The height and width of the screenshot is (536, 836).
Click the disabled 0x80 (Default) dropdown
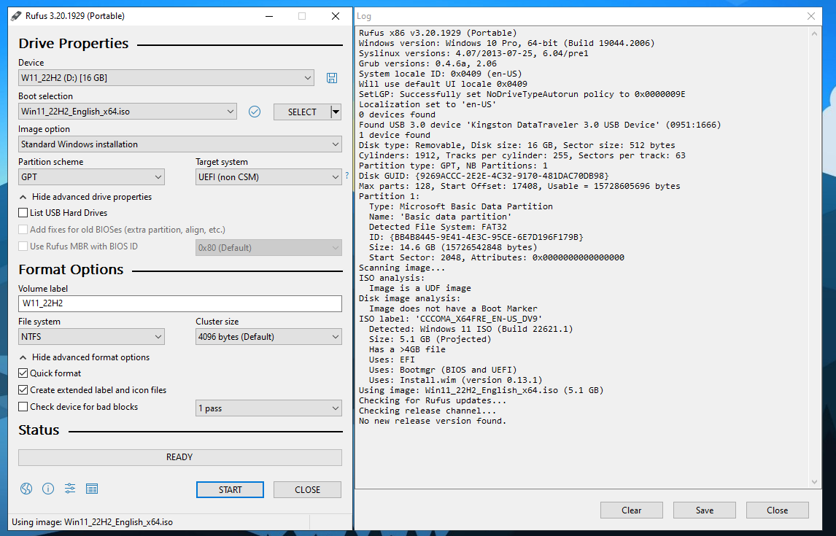268,248
